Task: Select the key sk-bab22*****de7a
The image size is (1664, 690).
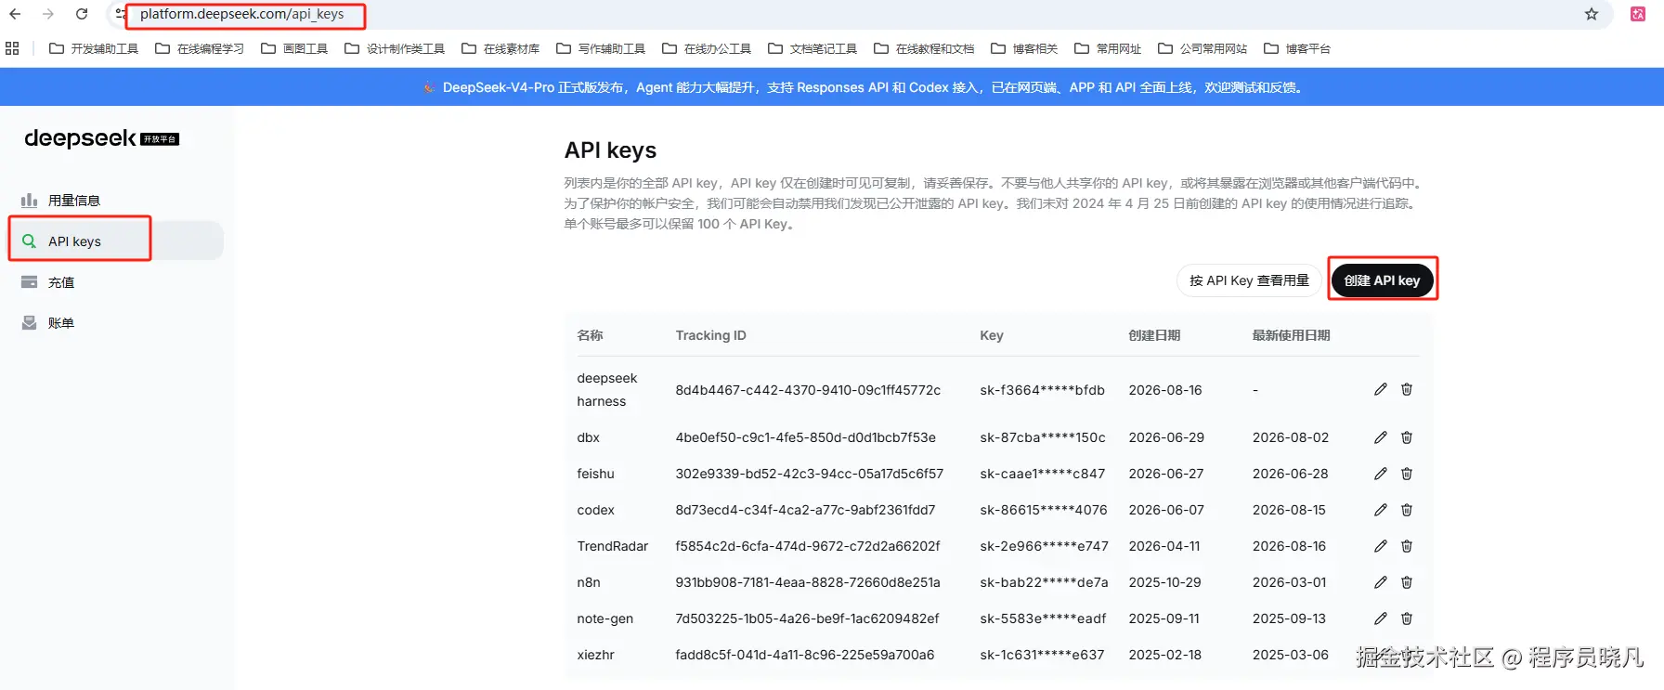Action: 1044,582
